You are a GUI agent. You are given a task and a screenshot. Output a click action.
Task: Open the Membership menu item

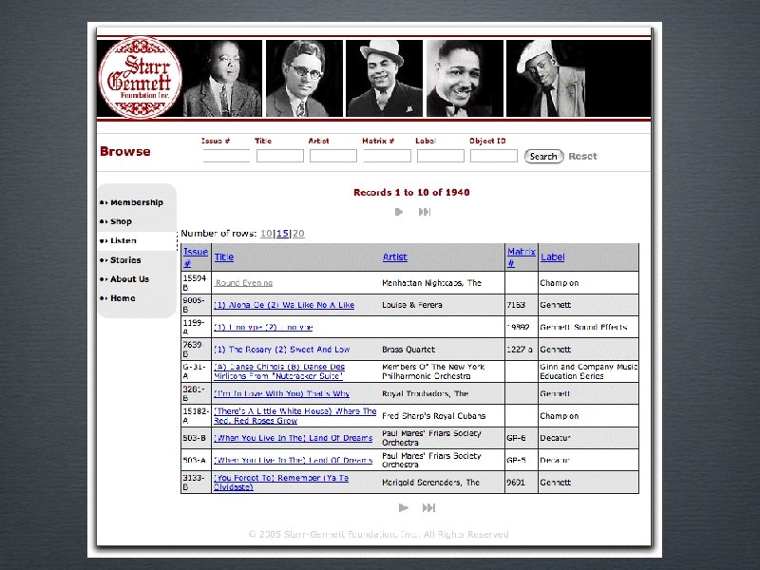pyautogui.click(x=137, y=202)
